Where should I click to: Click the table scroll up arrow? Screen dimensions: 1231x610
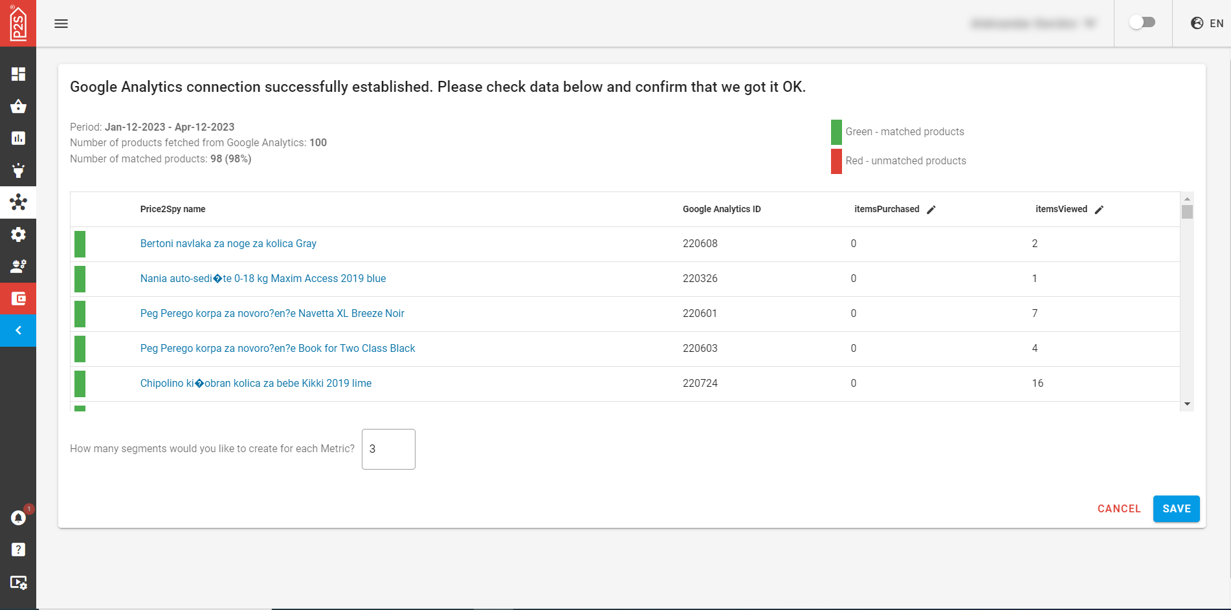click(x=1187, y=198)
